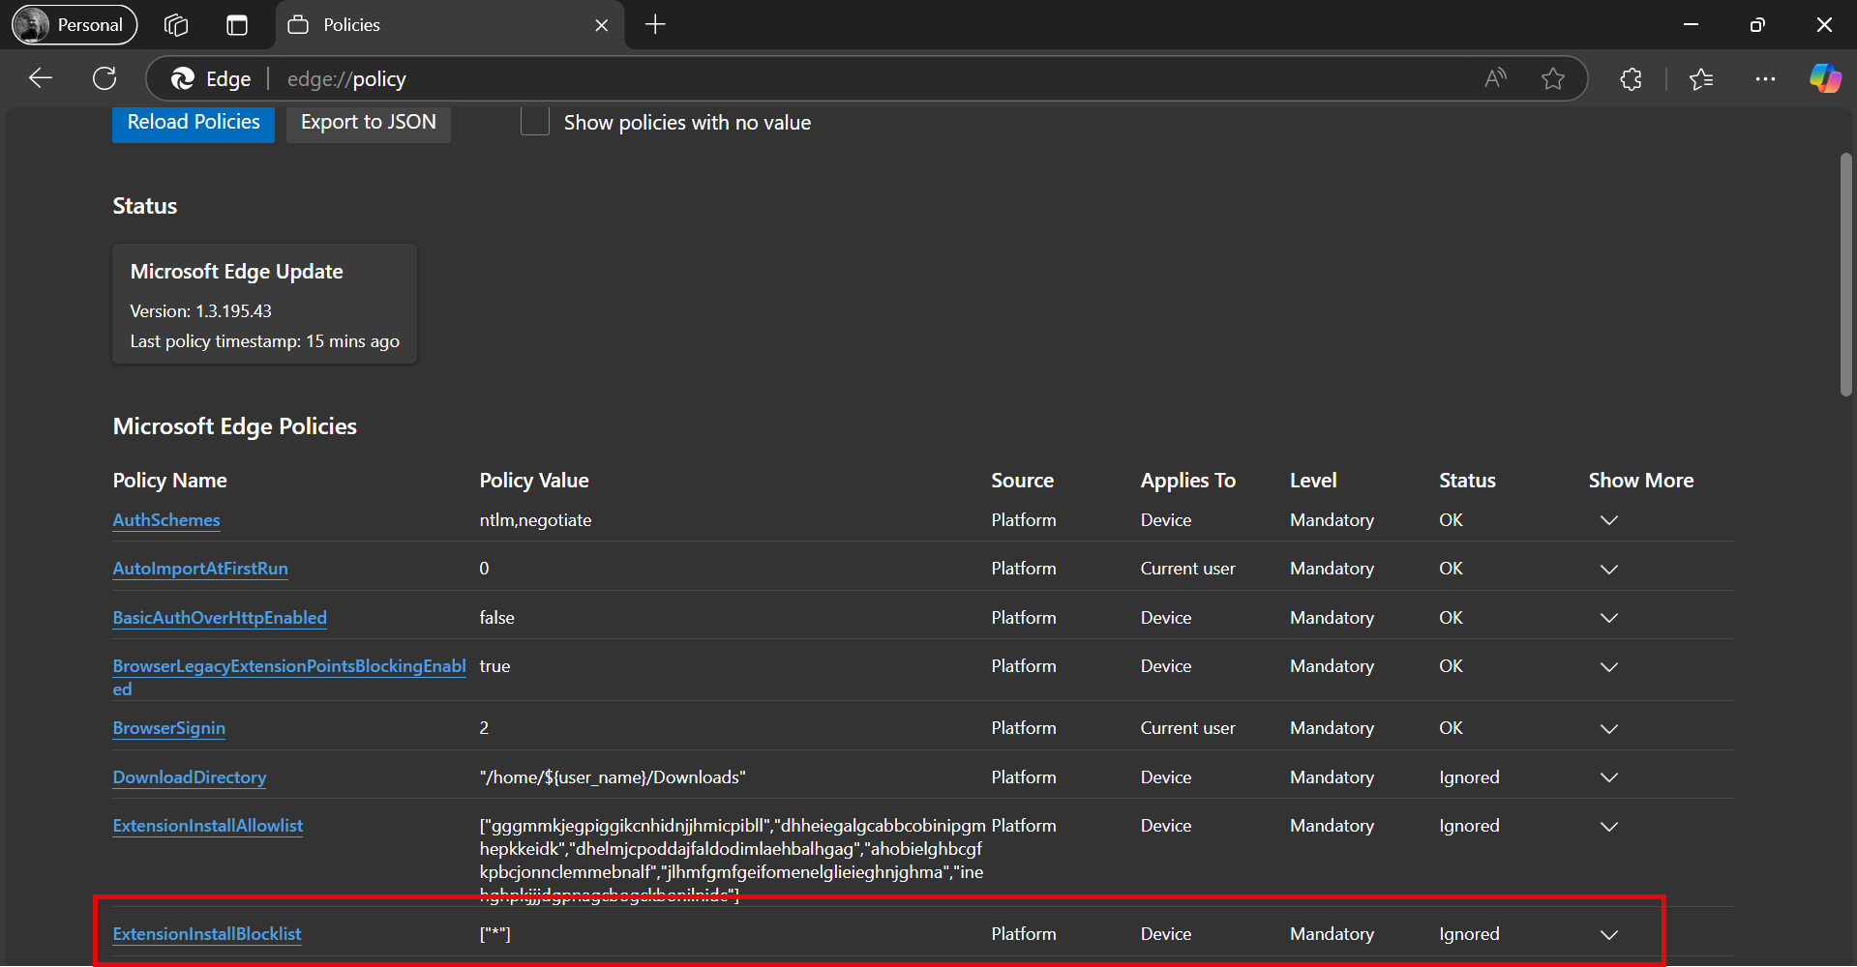Activate Read aloud icon in address bar
This screenshot has height=967, width=1857.
[1495, 79]
